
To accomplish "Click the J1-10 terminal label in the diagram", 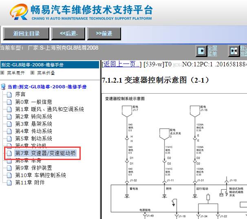I will pos(233,180).
